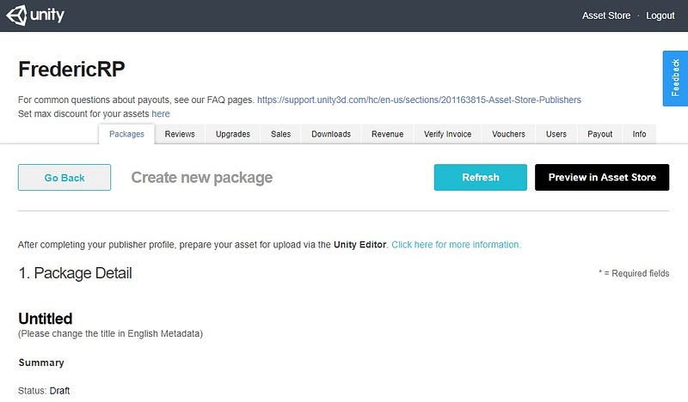Switch to the Users tab
This screenshot has height=402, width=688.
point(556,134)
